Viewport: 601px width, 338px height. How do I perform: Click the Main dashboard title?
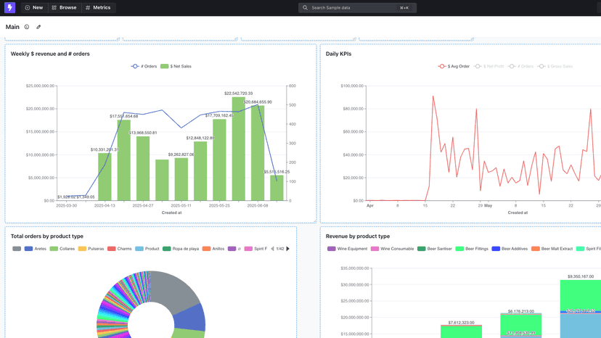click(12, 27)
